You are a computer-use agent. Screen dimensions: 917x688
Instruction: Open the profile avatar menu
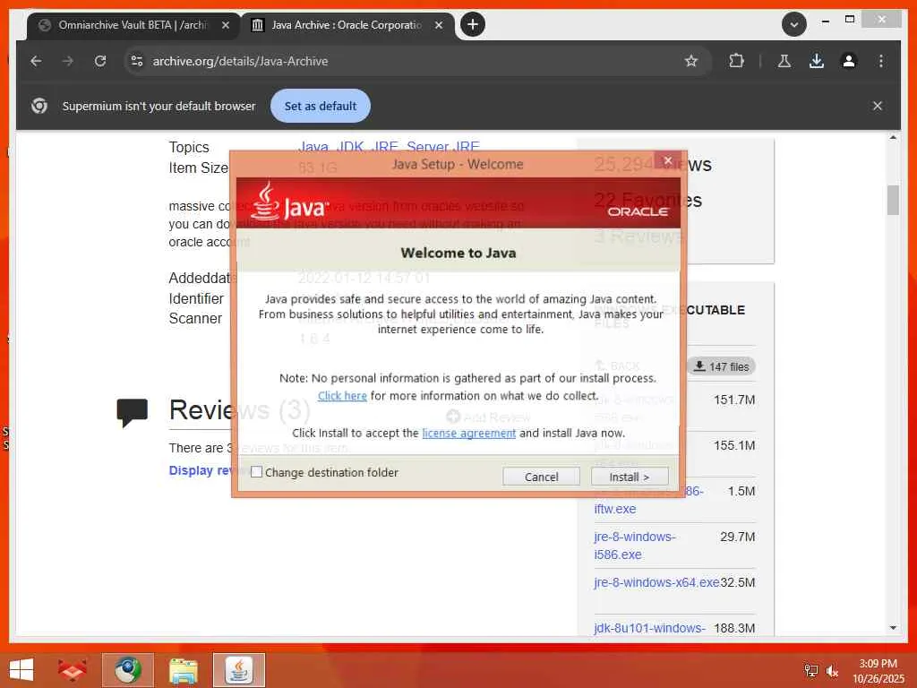849,61
